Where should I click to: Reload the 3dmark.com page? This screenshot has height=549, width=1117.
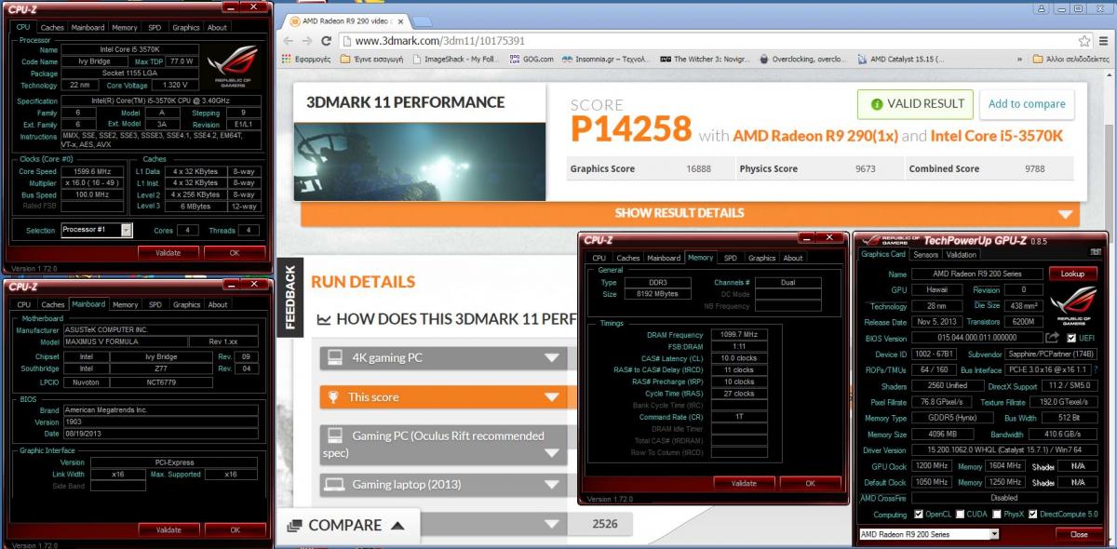327,40
